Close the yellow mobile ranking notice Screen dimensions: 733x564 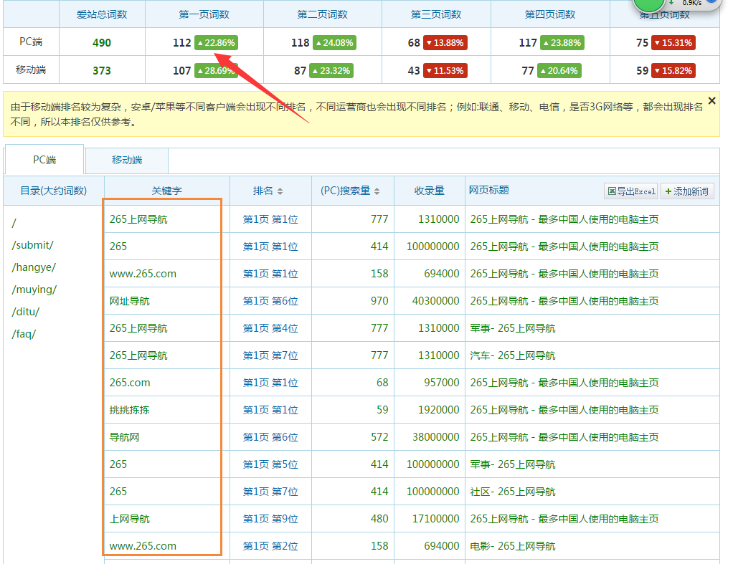(711, 101)
